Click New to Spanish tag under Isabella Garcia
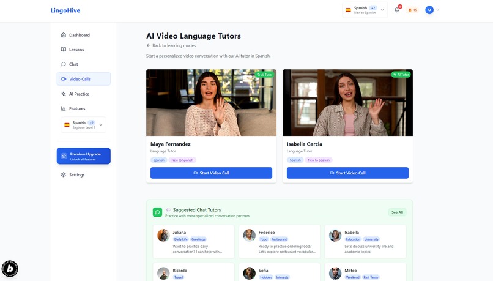 pos(319,160)
